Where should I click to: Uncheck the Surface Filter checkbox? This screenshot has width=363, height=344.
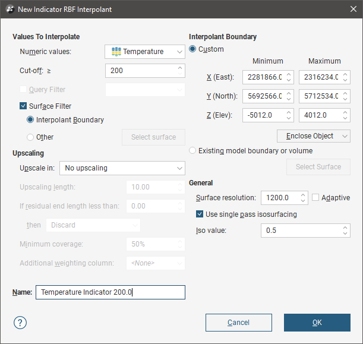click(24, 106)
